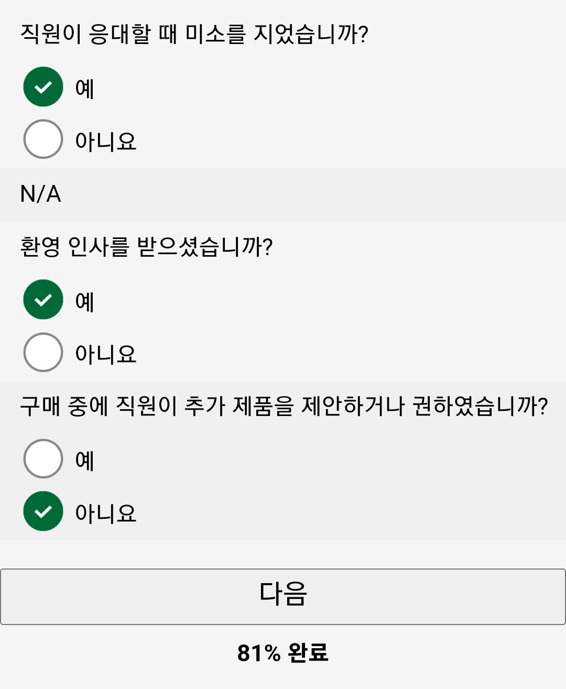The height and width of the screenshot is (689, 566).
Task: Re-select the checked 예 option for 직원이 응대할 때 미소
Action: tap(43, 87)
